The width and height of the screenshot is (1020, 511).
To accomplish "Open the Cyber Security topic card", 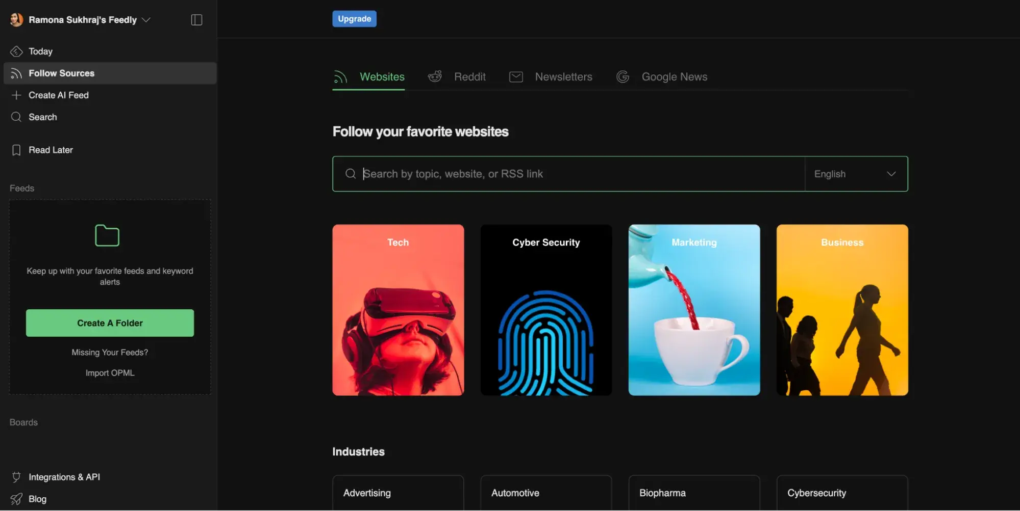I will [x=546, y=310].
